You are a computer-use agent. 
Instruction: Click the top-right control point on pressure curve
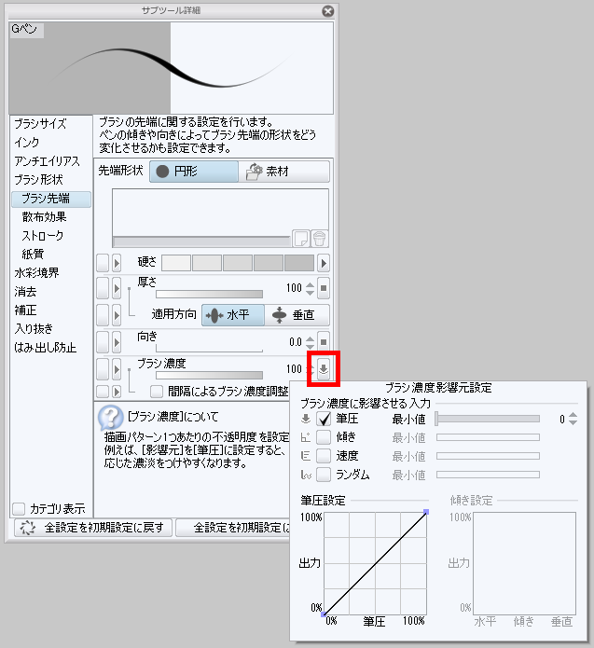click(x=426, y=512)
